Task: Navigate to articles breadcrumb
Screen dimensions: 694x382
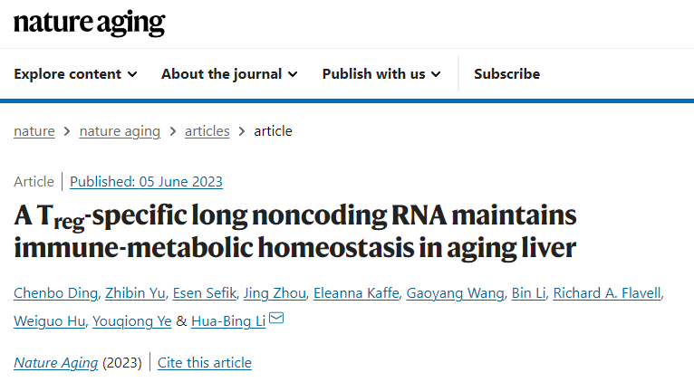Action: click(207, 131)
